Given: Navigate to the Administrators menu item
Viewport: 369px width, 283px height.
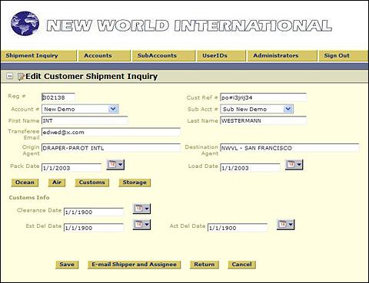Looking at the screenshot, I should (282, 56).
